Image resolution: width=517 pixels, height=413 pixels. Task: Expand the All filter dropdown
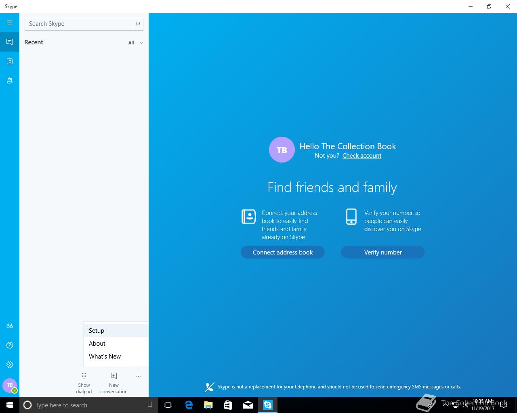tap(136, 43)
